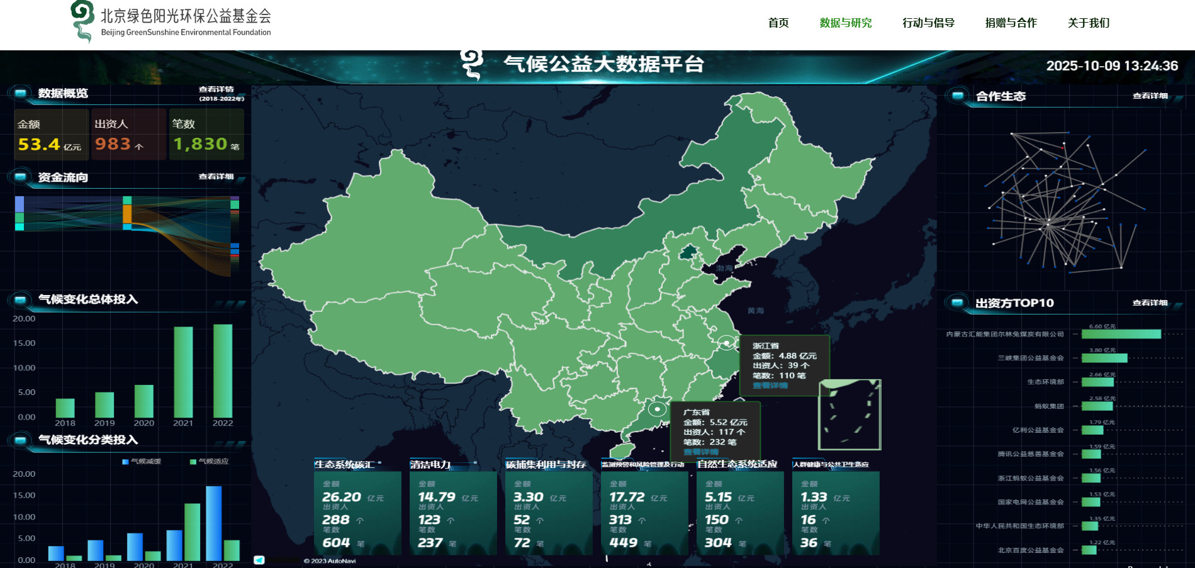Click the GreenSunshine Foundation logo

(x=82, y=21)
